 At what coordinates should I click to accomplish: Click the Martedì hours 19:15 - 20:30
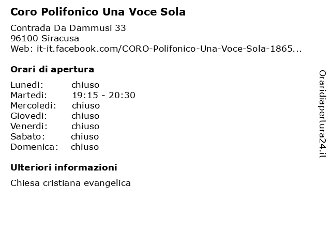point(103,95)
